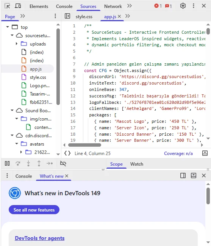Click the red error count indicator

tap(158, 6)
